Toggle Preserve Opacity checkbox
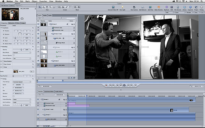205x128 pixels. 13,55
